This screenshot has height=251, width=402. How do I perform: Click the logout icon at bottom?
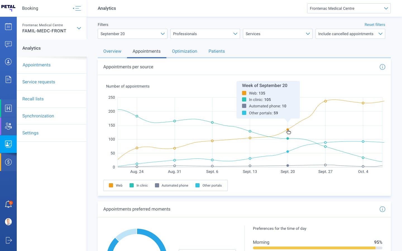pos(8,240)
